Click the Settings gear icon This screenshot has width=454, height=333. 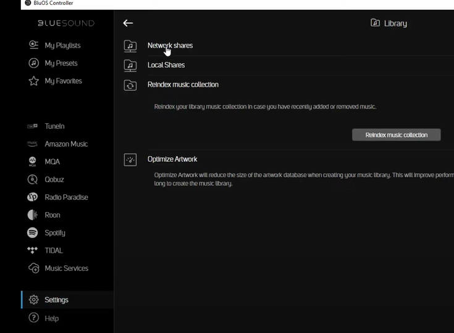click(x=33, y=300)
